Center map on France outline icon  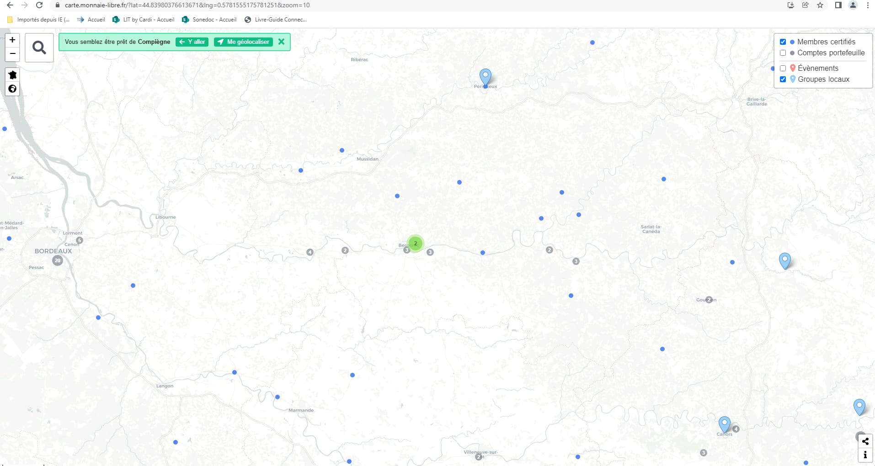(x=12, y=75)
